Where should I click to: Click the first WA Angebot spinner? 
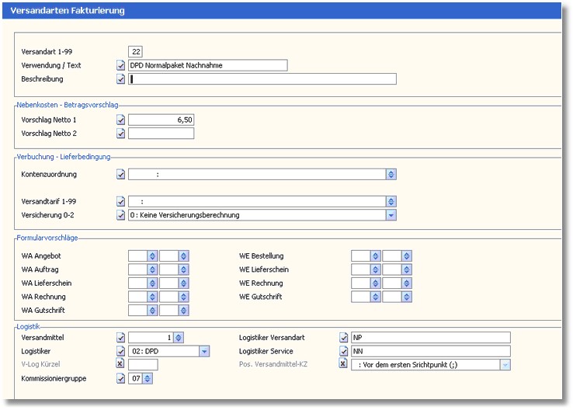pos(152,255)
